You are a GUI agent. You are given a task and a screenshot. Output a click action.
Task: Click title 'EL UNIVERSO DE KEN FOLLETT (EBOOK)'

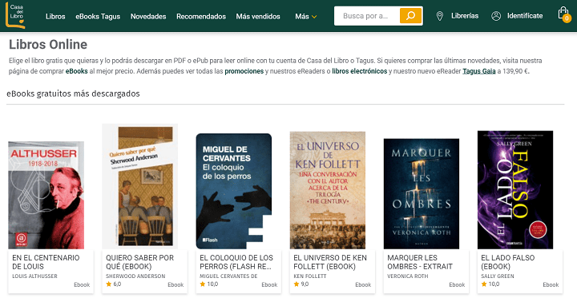click(x=330, y=262)
